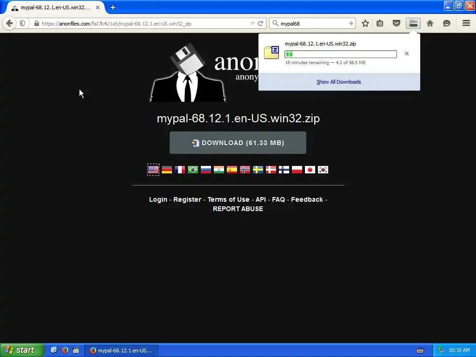This screenshot has width=476, height=357.
Task: Open Terms of Use link
Action: pos(229,199)
